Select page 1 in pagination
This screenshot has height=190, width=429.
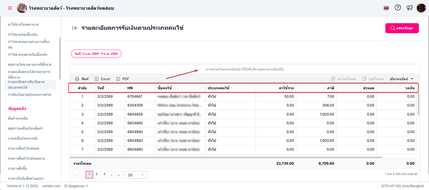(90, 175)
